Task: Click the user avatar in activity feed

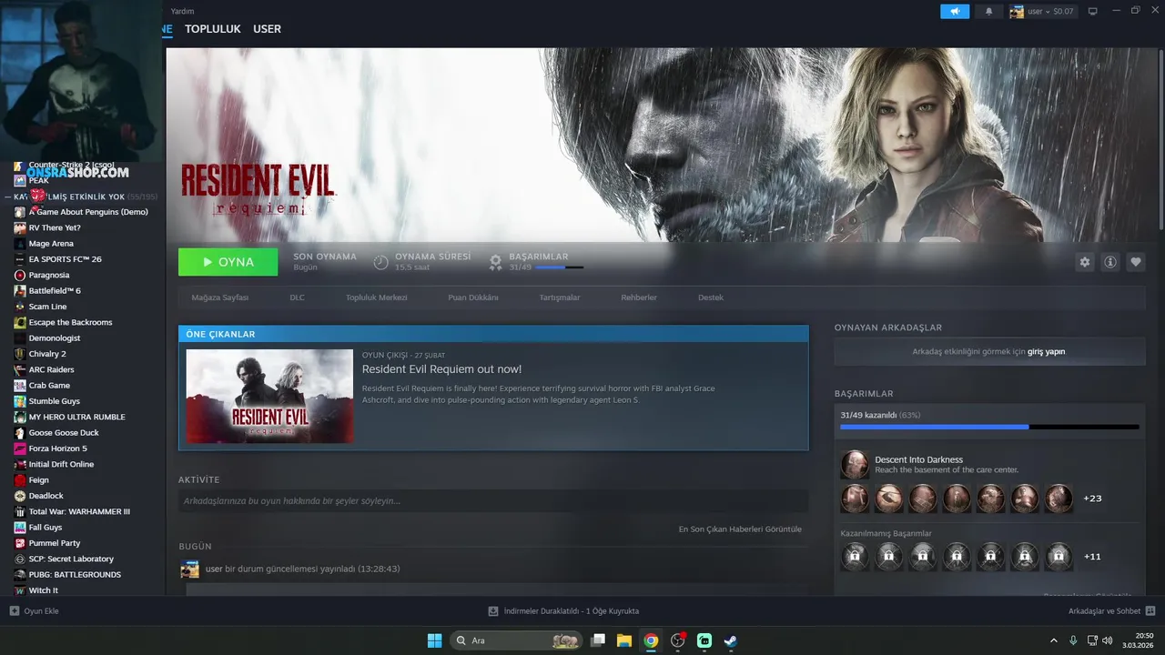Action: [189, 569]
